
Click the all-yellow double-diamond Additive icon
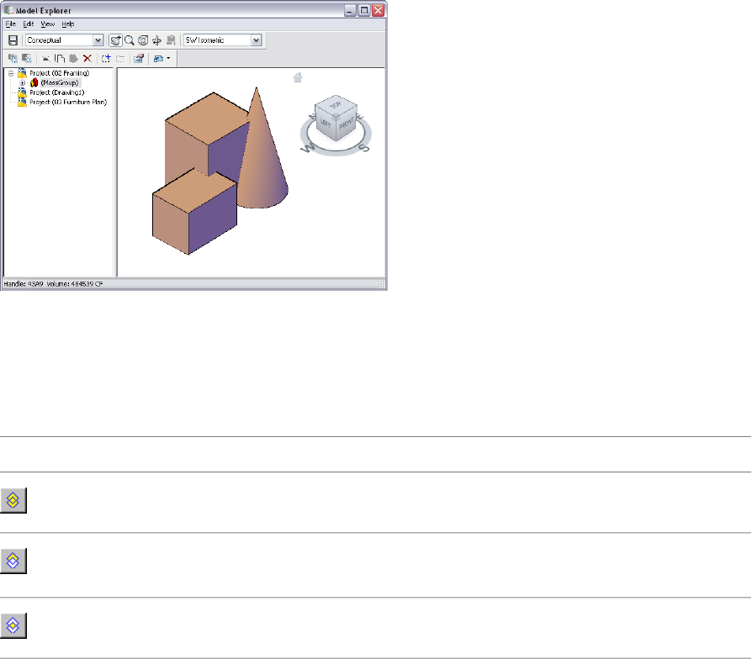coord(13,500)
